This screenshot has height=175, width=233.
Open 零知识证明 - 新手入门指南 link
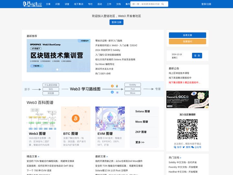click(x=109, y=41)
